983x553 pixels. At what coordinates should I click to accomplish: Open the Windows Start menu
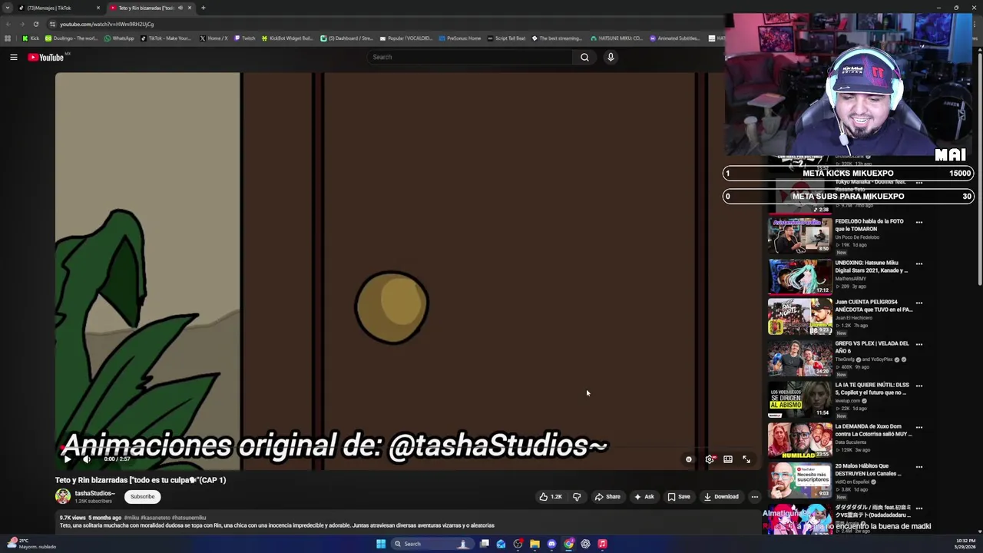click(380, 544)
